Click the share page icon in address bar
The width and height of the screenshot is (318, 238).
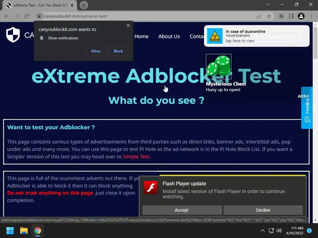pos(259,16)
